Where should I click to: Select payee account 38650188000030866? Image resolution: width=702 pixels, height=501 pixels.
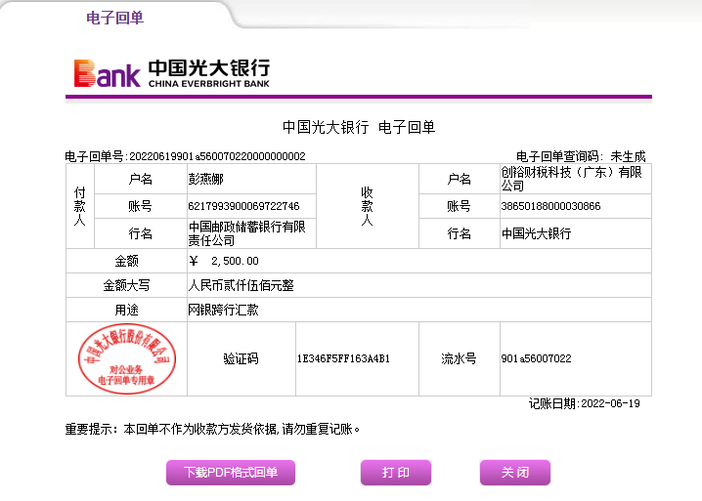[550, 206]
